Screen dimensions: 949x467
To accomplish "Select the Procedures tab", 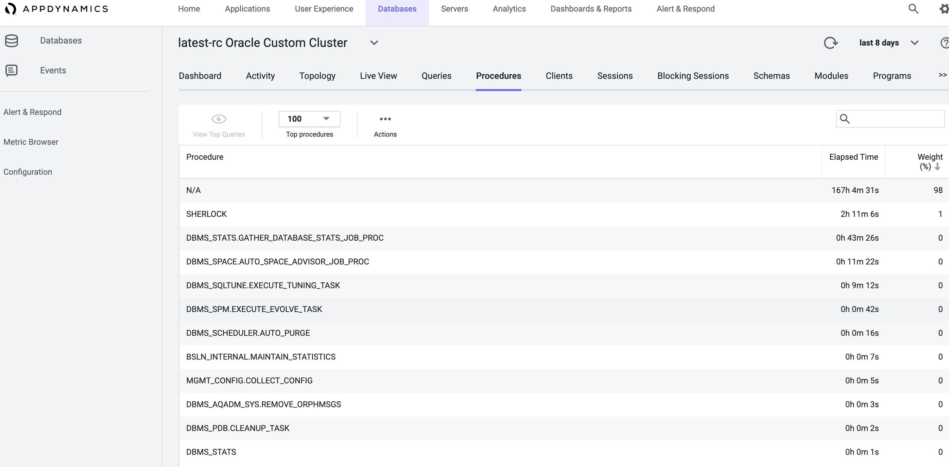I will 498,76.
